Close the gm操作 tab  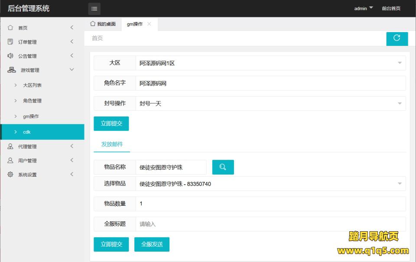pos(149,24)
